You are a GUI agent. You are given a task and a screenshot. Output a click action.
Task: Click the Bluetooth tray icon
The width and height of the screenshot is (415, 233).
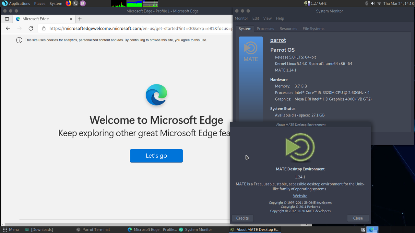(367, 4)
